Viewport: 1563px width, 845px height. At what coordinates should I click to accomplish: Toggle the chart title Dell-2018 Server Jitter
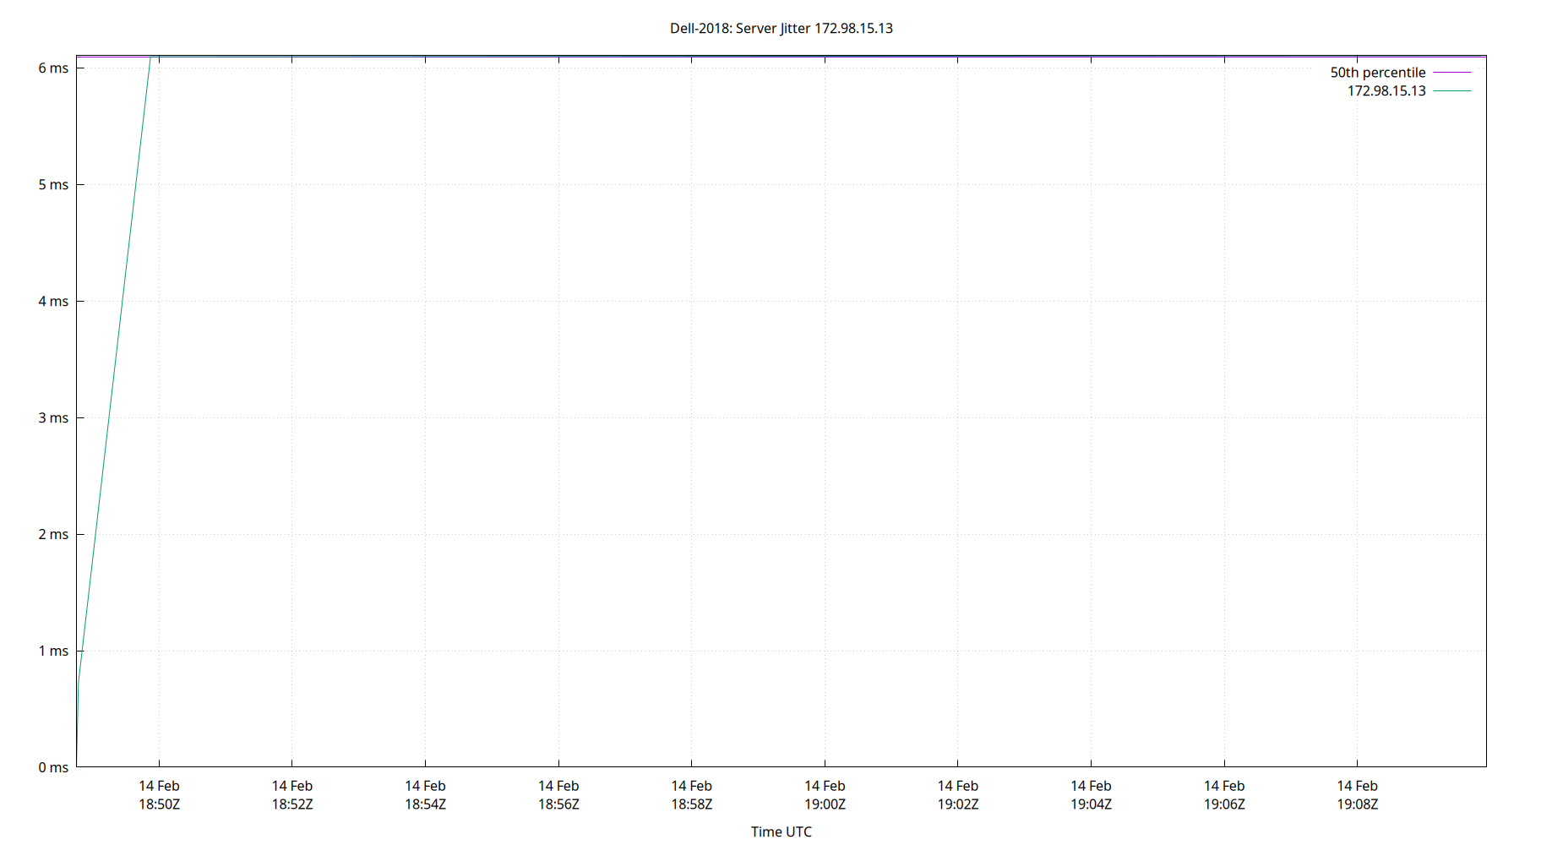[x=781, y=28]
